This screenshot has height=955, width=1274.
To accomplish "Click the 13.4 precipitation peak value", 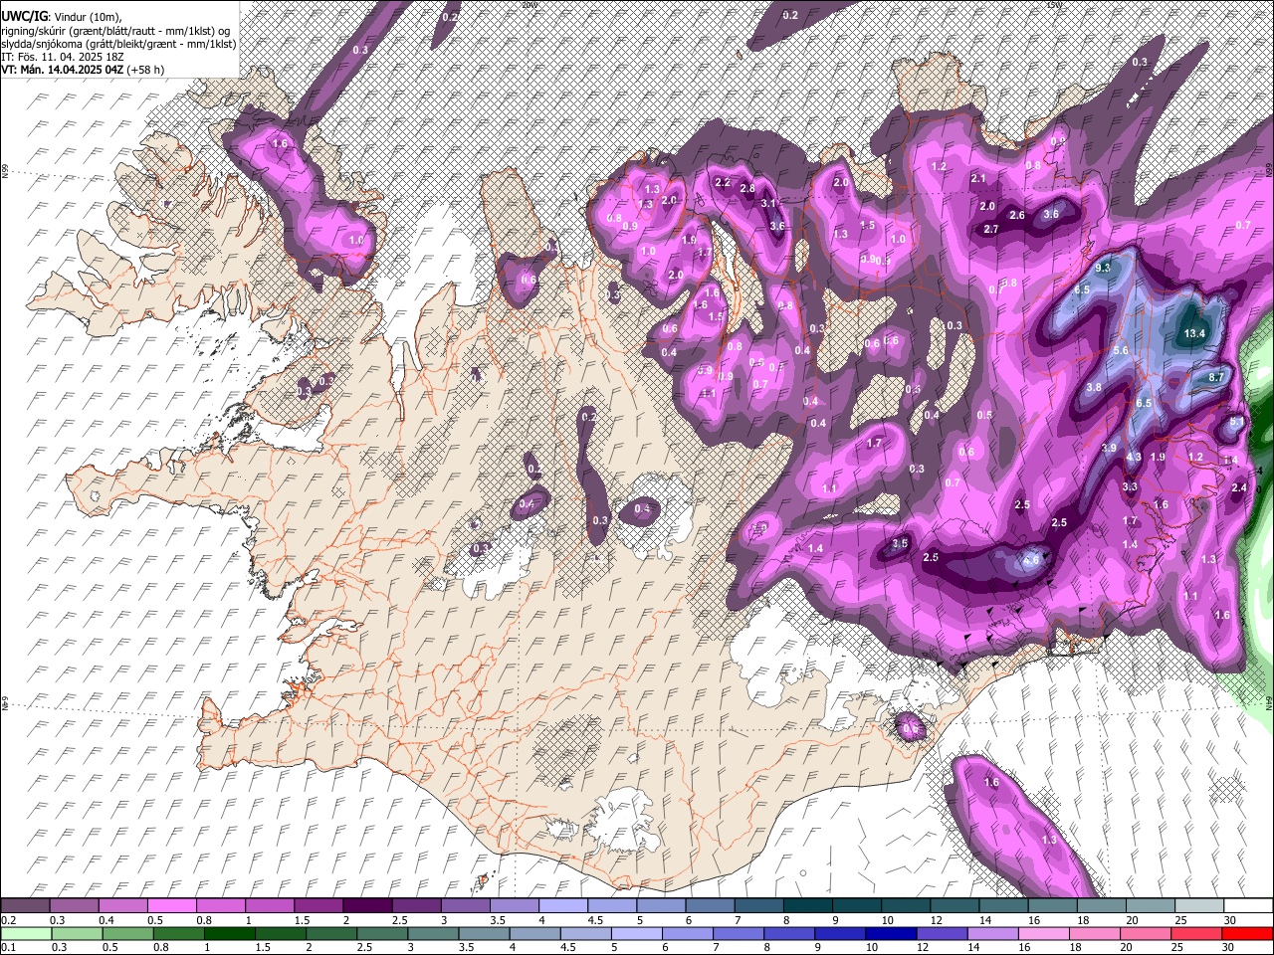I will pos(1195,333).
